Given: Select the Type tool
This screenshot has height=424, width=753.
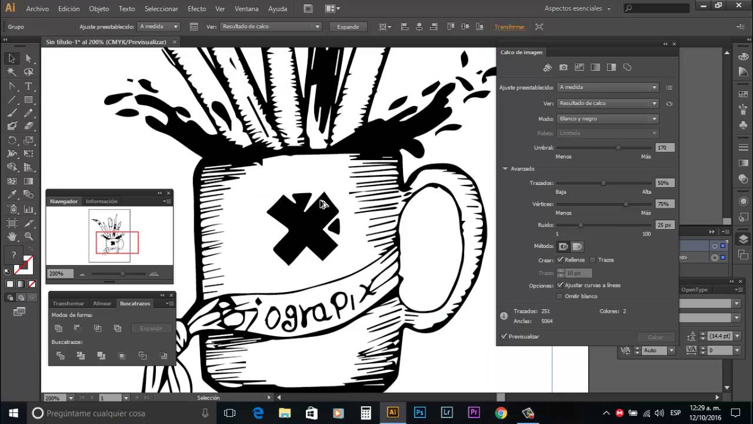Looking at the screenshot, I should tap(28, 86).
